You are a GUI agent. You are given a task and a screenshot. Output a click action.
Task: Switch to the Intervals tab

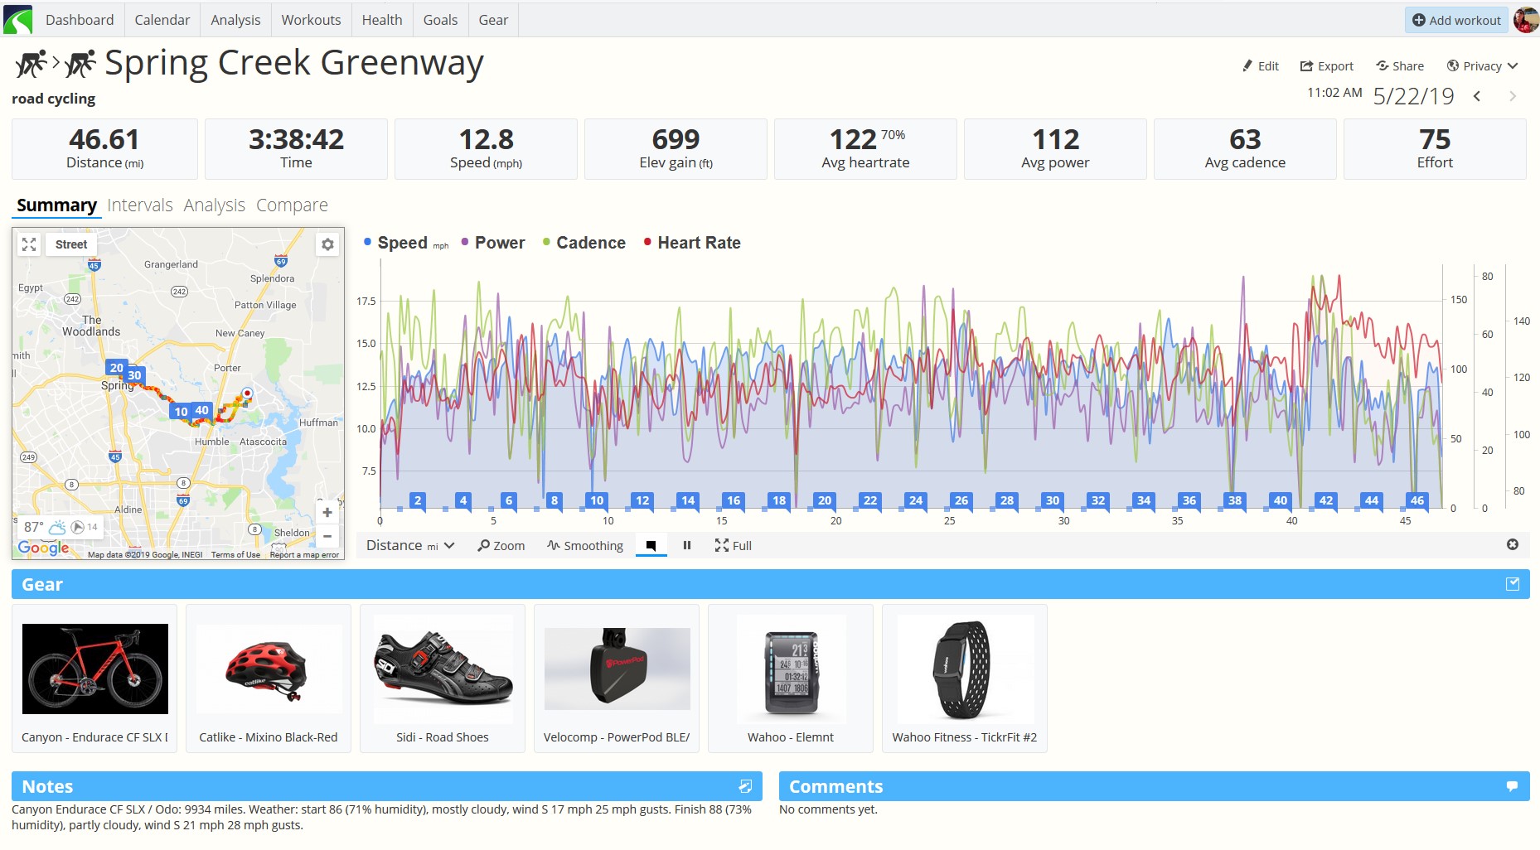pyautogui.click(x=139, y=205)
